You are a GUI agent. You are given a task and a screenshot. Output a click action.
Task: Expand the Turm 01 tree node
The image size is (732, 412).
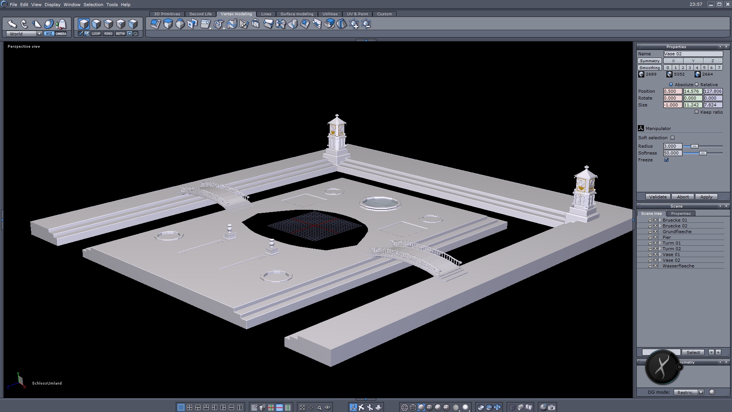[660, 243]
